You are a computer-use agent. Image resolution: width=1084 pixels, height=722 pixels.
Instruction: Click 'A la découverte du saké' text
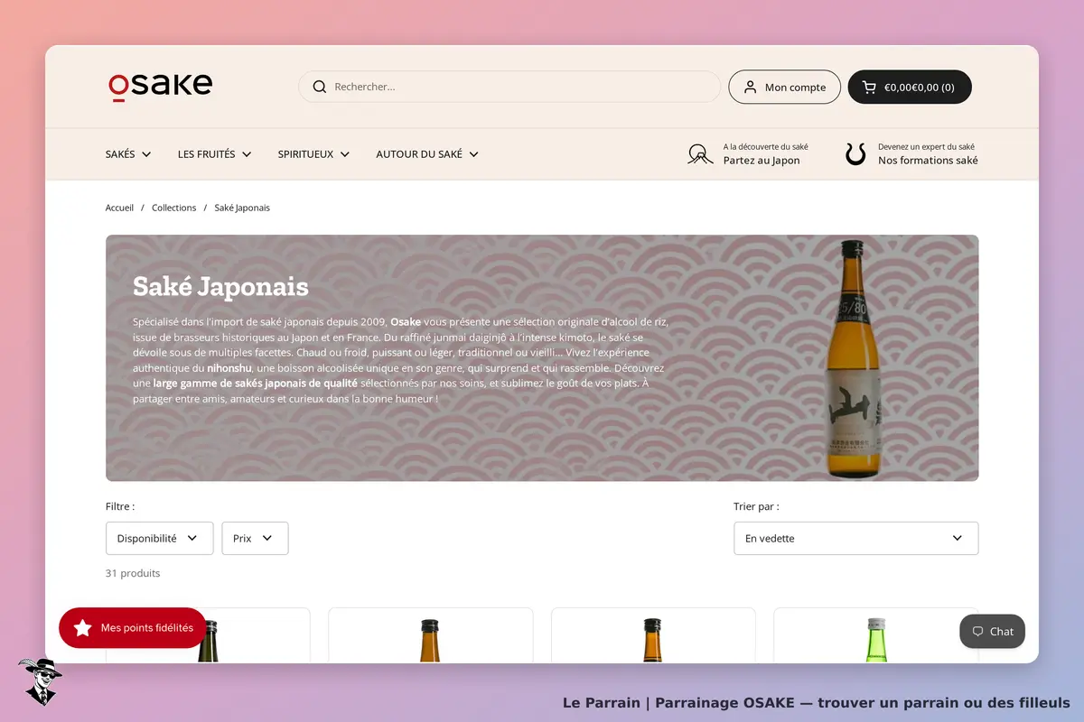[x=766, y=146]
